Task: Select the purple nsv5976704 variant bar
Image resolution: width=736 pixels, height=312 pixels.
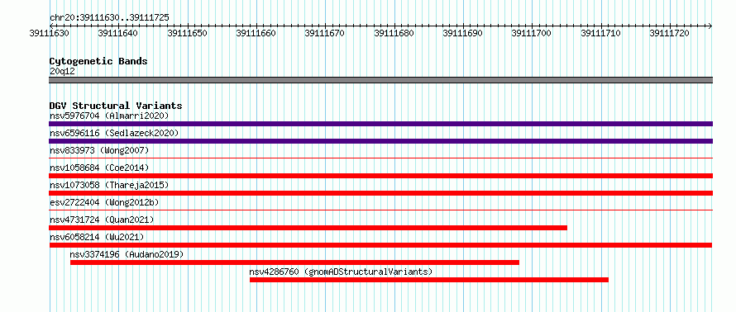Action: 380,124
